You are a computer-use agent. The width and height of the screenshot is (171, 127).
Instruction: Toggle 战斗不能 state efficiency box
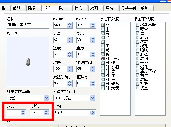(137, 25)
